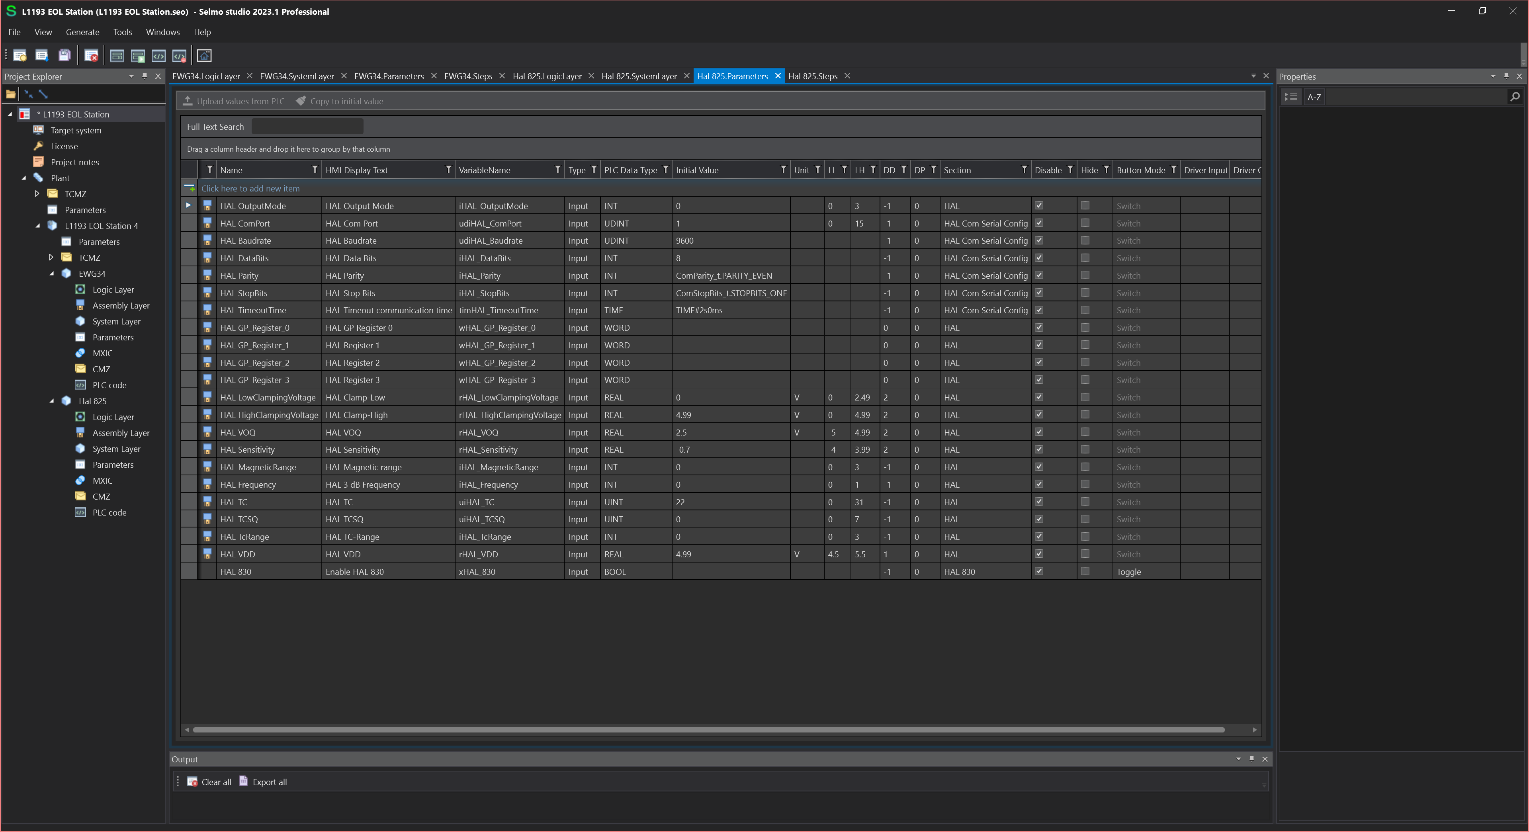Switch to the Hal 825.Steps tab
The width and height of the screenshot is (1529, 832).
coord(813,76)
